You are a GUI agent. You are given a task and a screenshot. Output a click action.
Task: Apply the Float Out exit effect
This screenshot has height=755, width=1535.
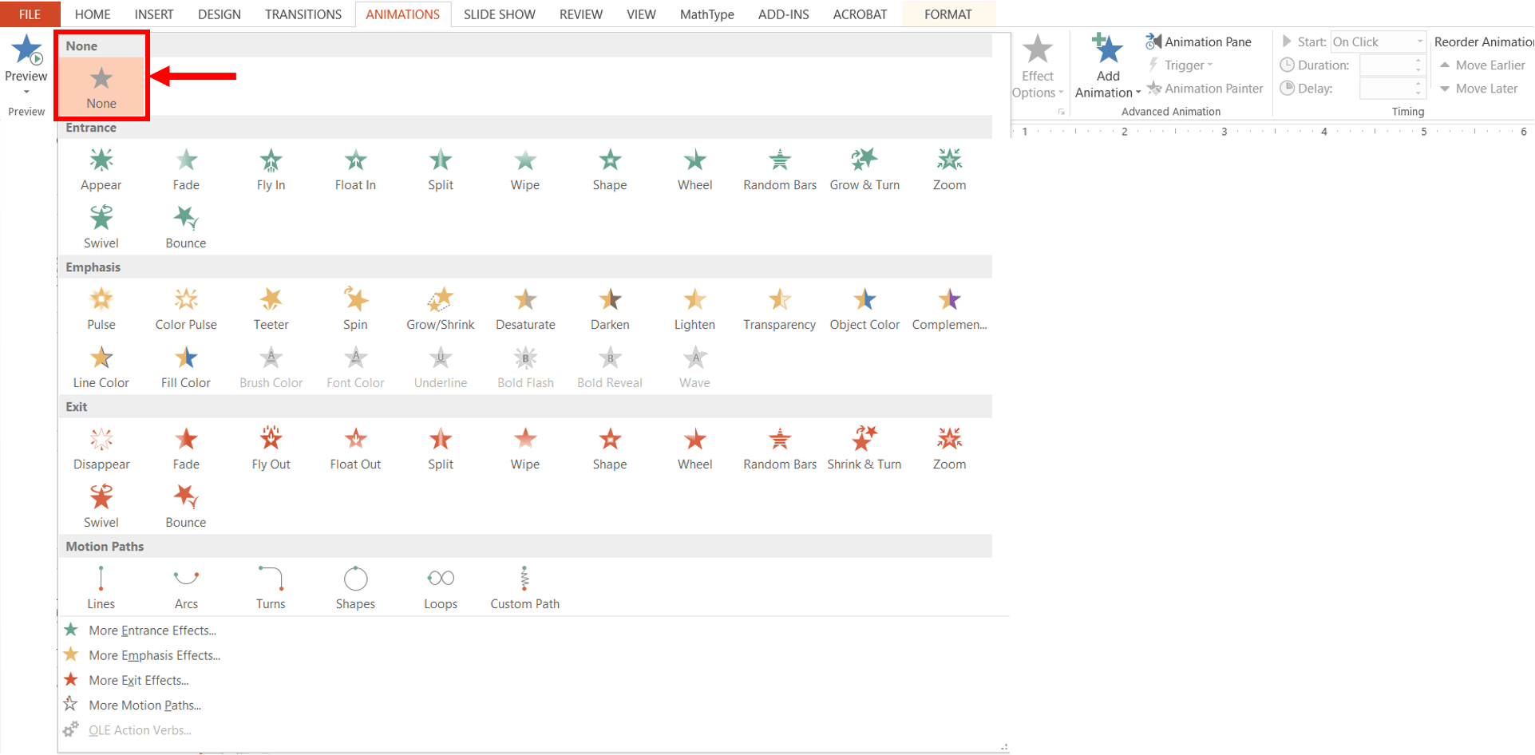click(x=355, y=449)
